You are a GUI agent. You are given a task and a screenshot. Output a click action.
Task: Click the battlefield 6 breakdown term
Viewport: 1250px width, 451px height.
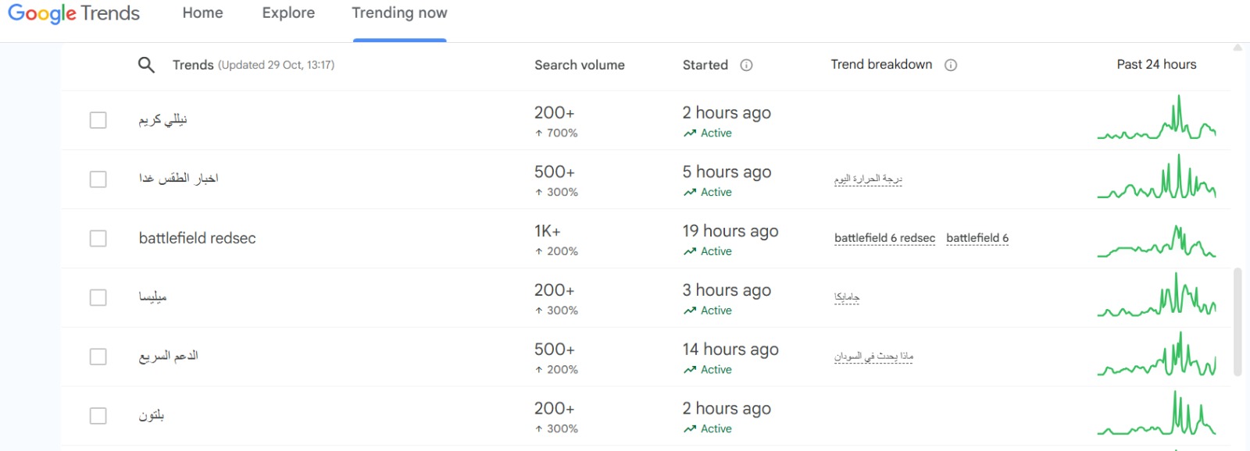[977, 238]
